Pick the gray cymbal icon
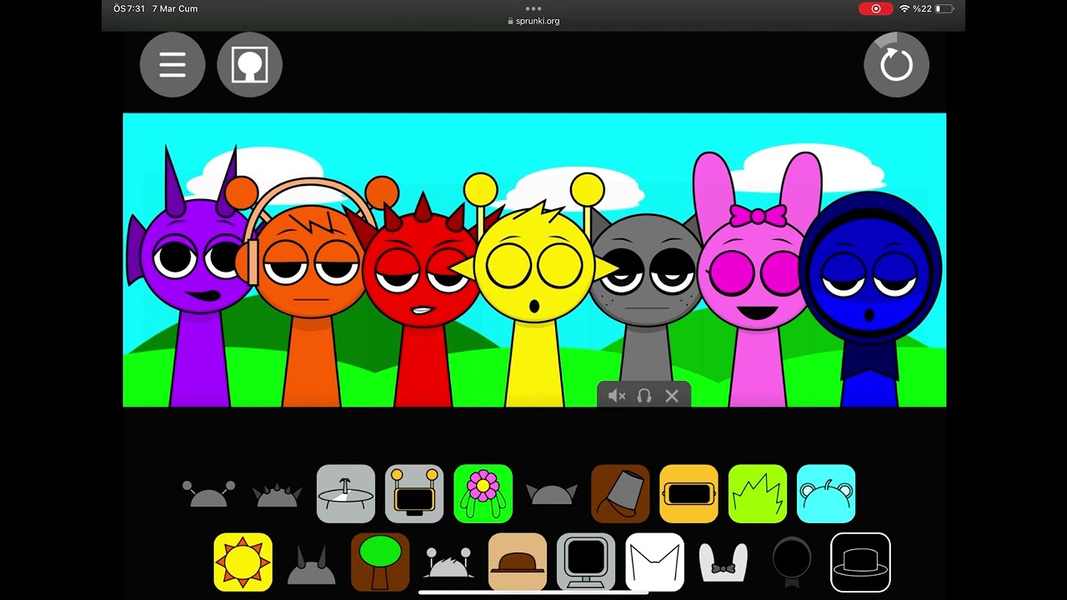Viewport: 1067px width, 600px height. tap(346, 493)
